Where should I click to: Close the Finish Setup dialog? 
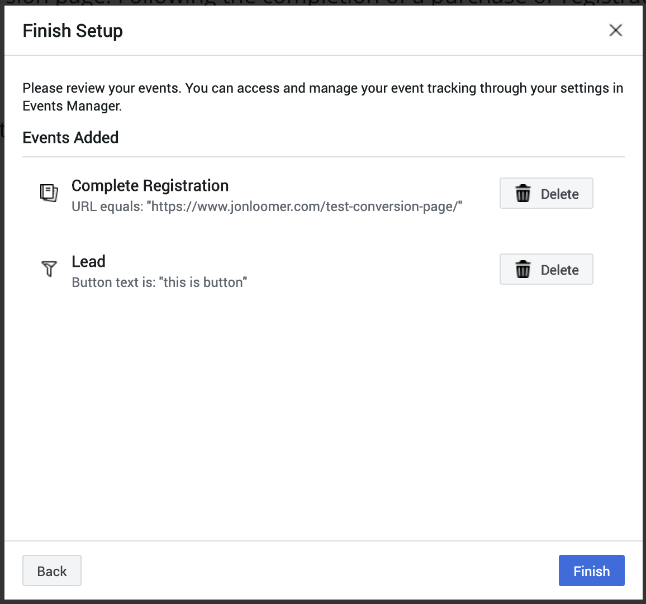click(615, 30)
